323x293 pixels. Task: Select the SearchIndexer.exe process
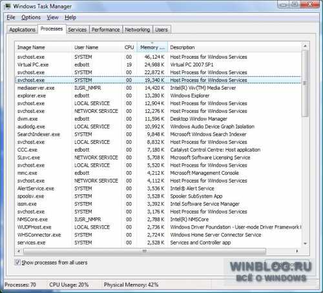coord(158,134)
